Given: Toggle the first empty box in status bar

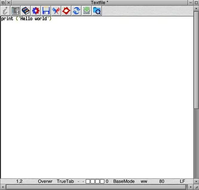Looking at the screenshot, I should pos(88,181).
